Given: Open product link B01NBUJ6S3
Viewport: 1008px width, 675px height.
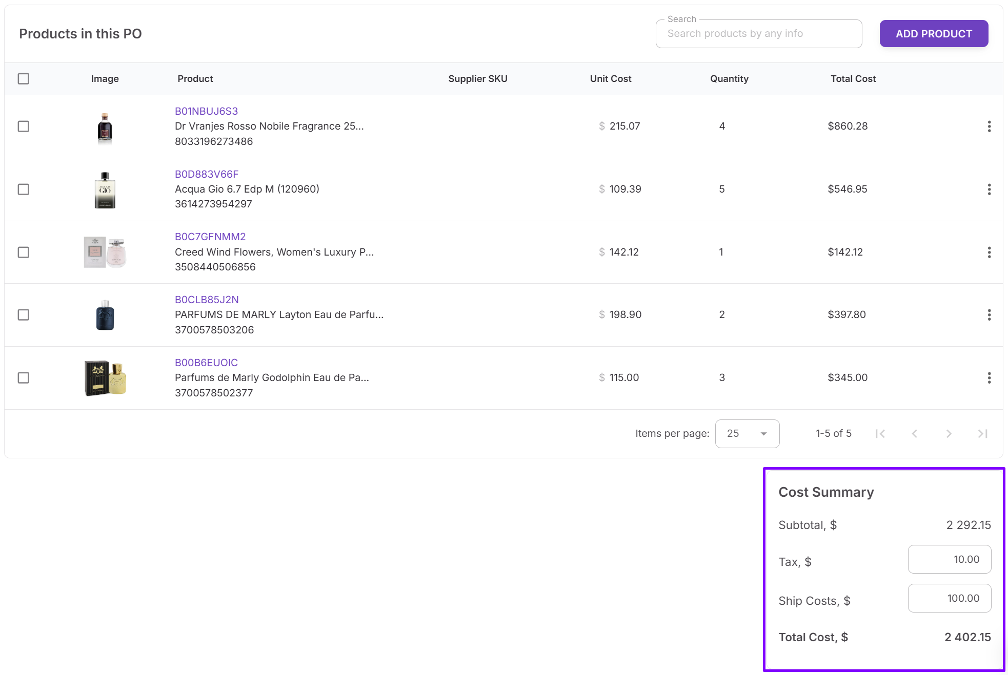Looking at the screenshot, I should pos(206,111).
